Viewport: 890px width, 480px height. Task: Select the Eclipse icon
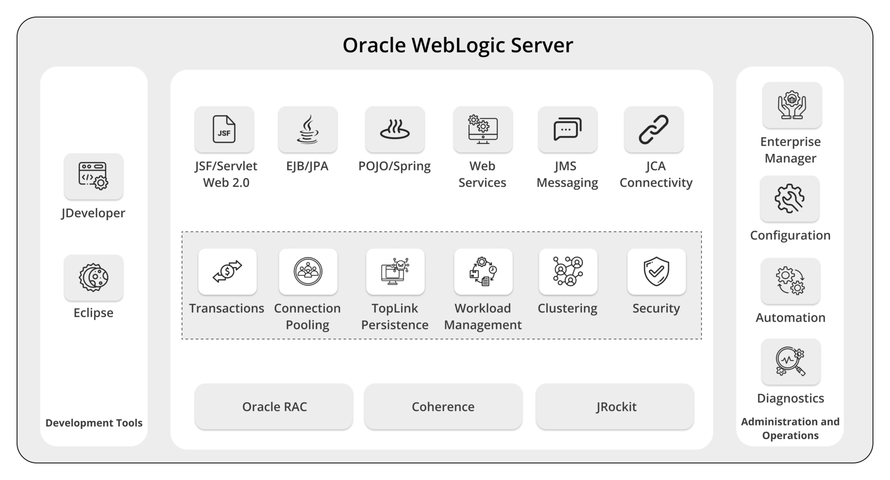[x=93, y=278]
